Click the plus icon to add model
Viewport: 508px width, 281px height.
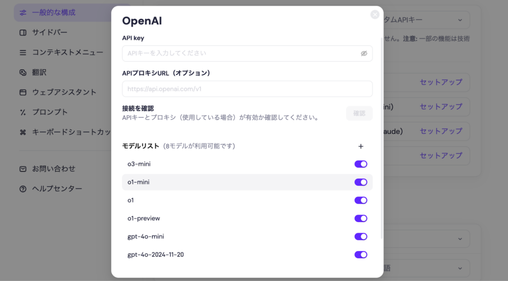pos(361,146)
